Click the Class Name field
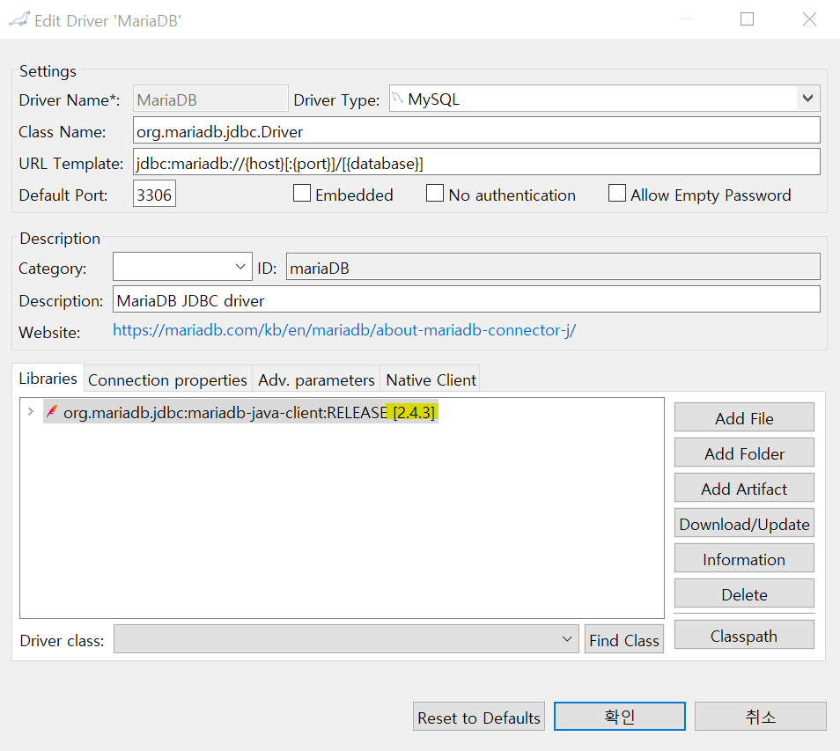The width and height of the screenshot is (840, 751). pos(476,130)
